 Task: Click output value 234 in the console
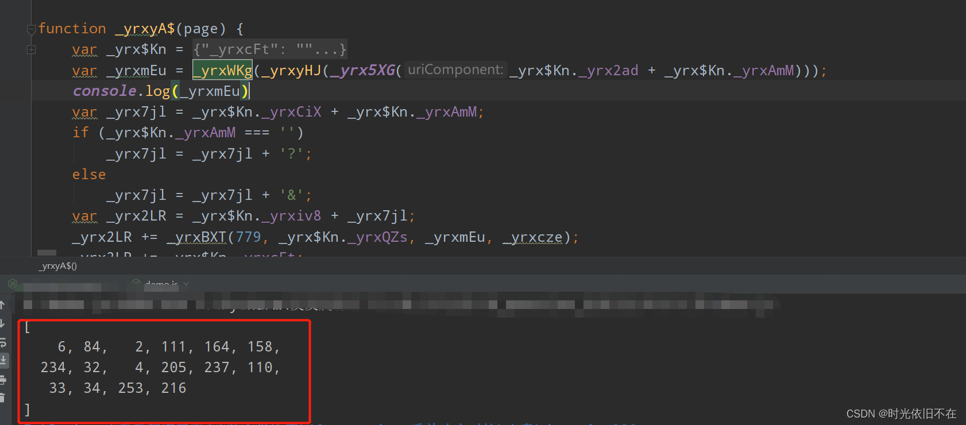(53, 368)
